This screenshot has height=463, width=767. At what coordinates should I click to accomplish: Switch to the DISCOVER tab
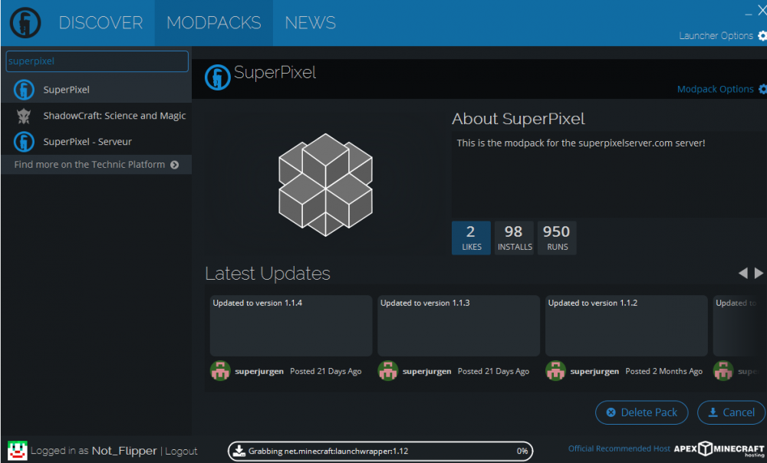tap(100, 22)
